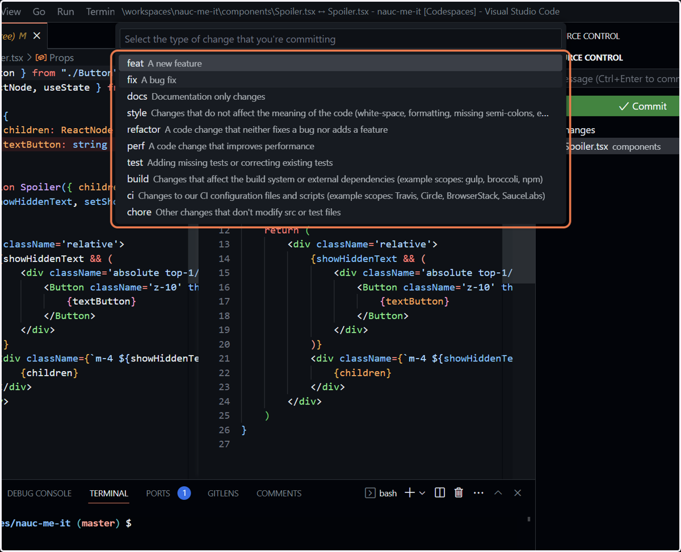This screenshot has width=681, height=552.
Task: Click the Props breadcrumb item
Action: pyautogui.click(x=55, y=57)
